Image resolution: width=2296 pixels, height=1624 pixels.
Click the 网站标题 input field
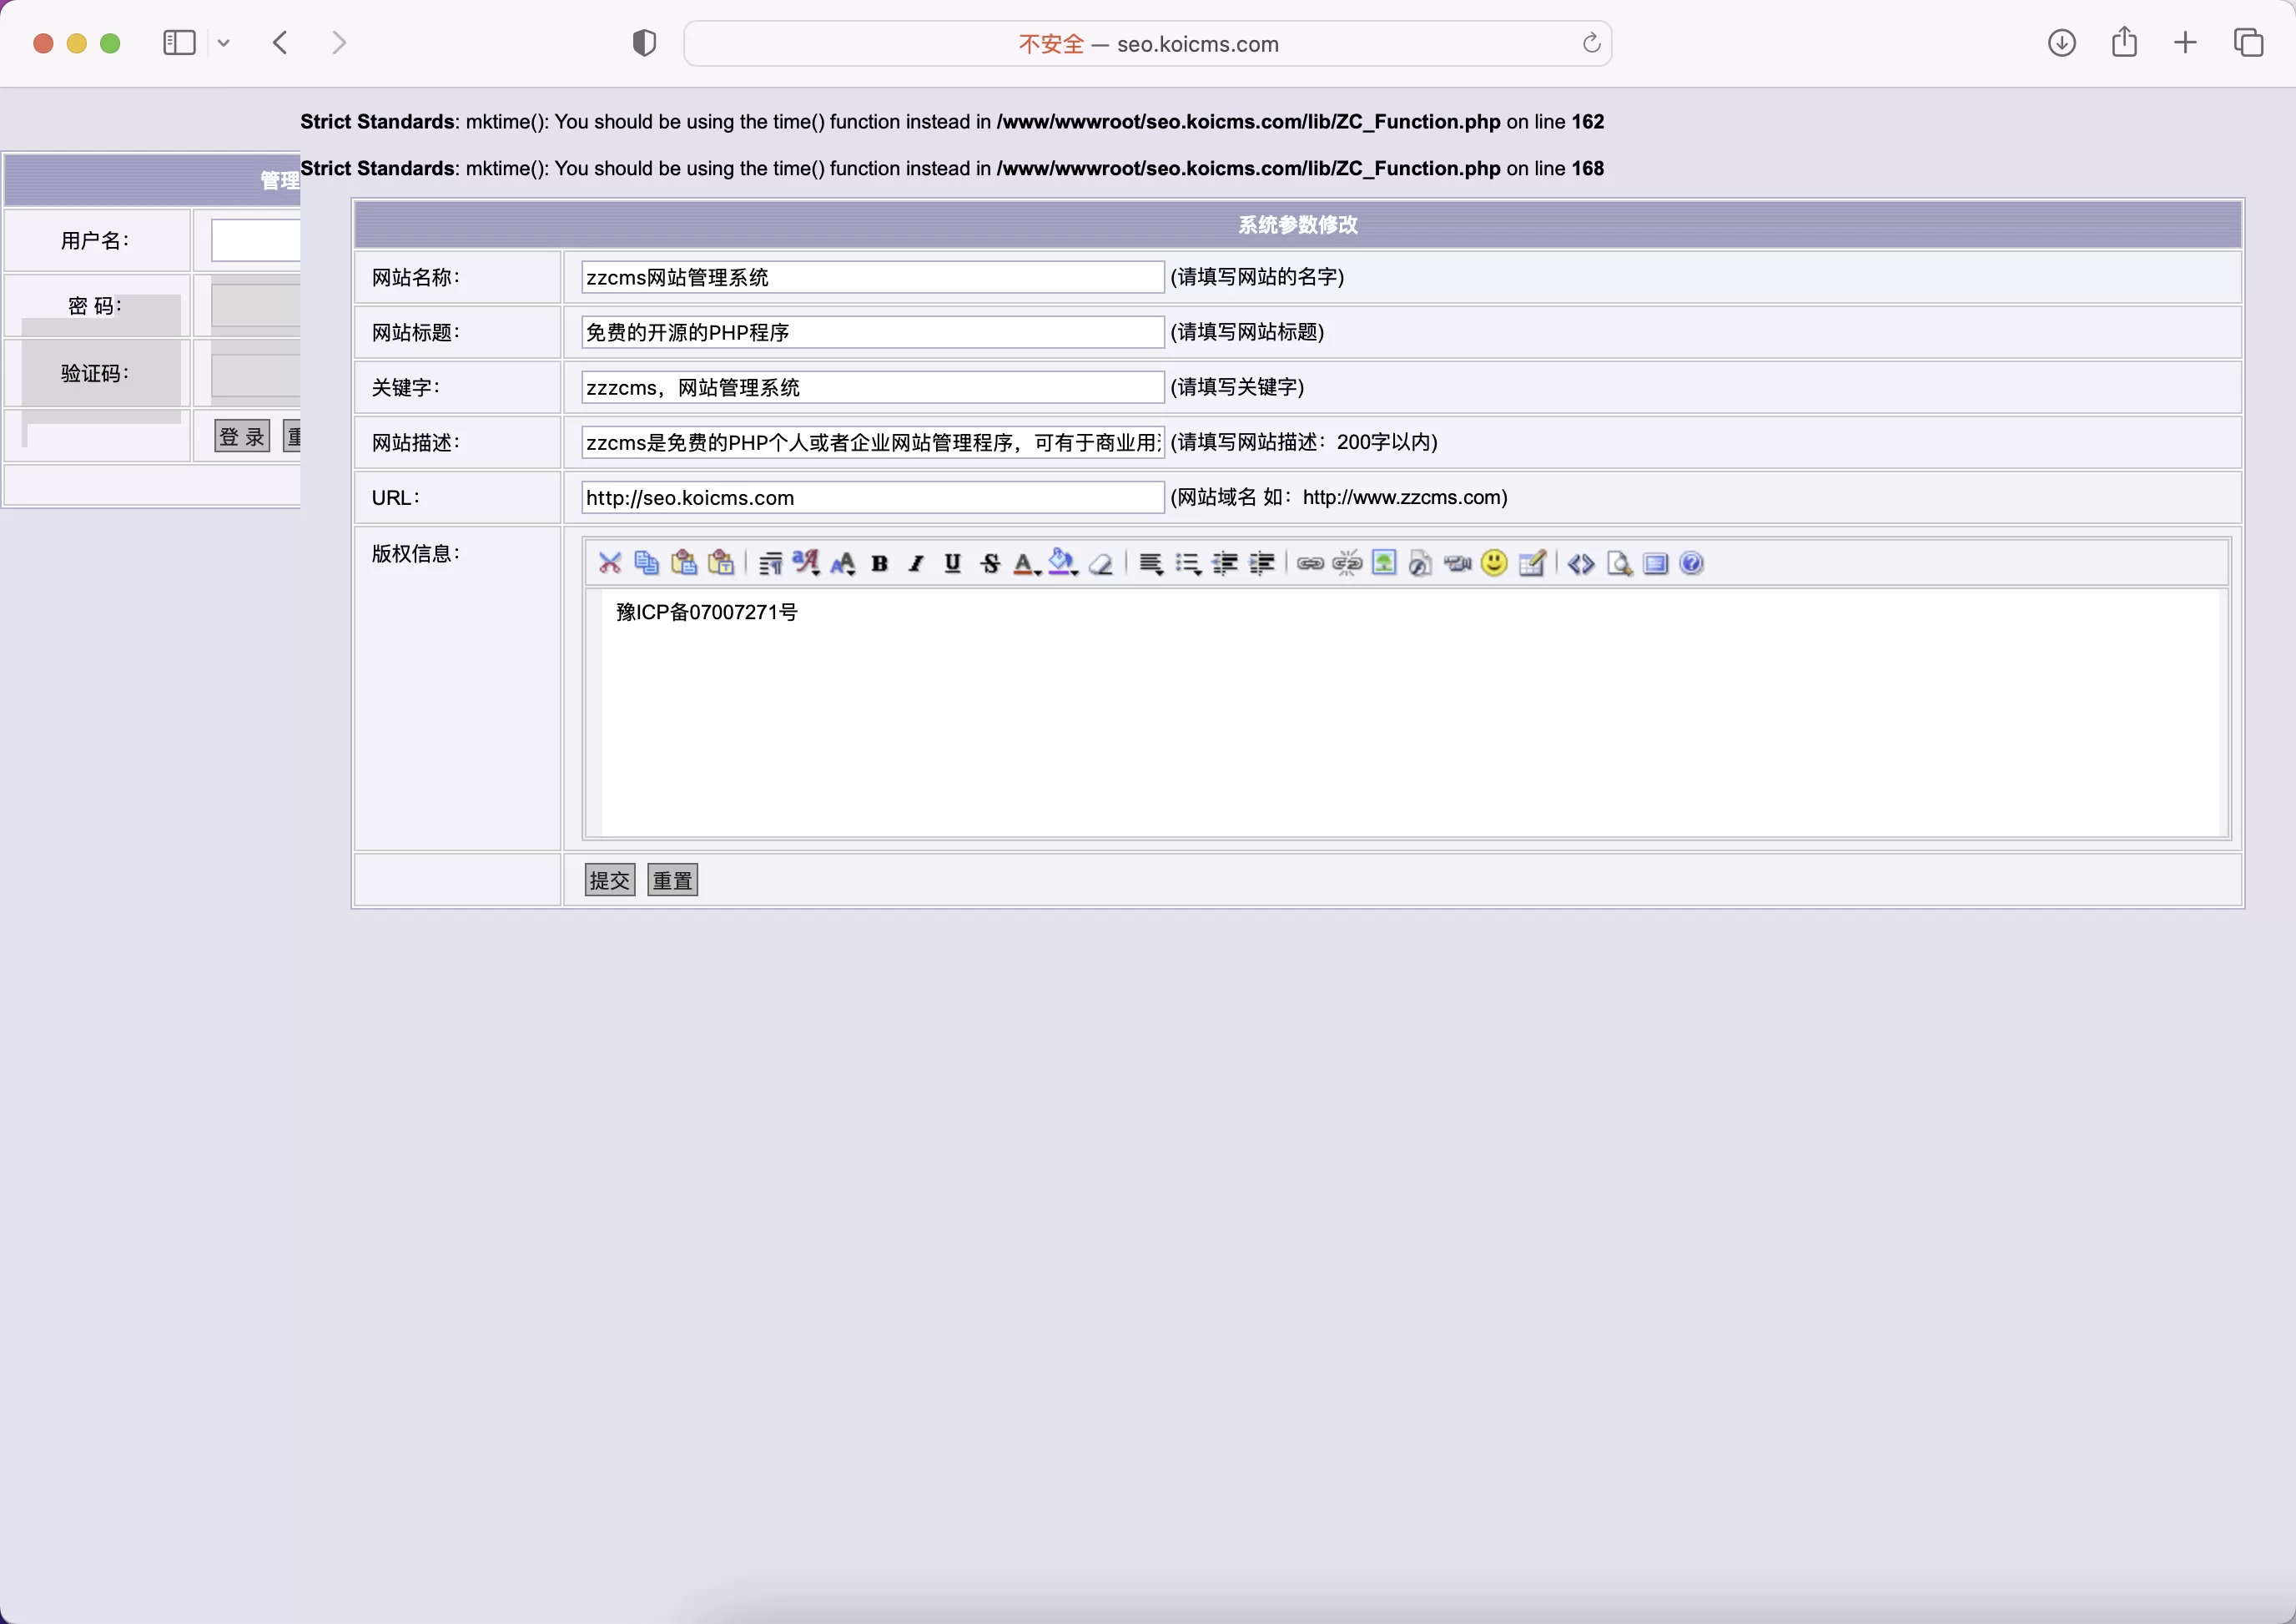(873, 332)
